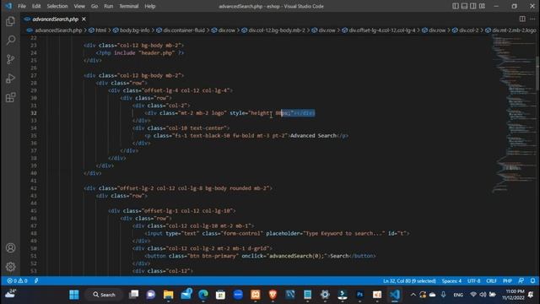Open the Selection menu

(57, 6)
